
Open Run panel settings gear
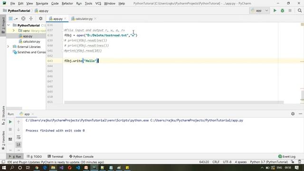coord(293,114)
